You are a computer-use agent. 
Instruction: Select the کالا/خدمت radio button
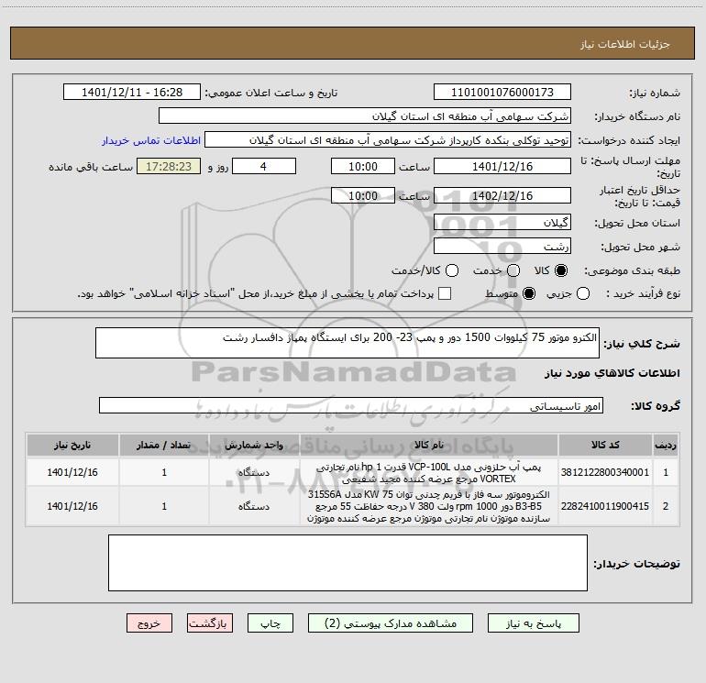coord(452,270)
